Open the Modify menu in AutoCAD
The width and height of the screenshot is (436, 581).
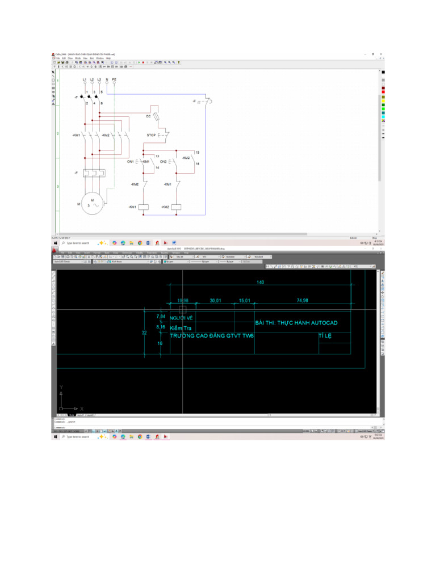(140, 252)
